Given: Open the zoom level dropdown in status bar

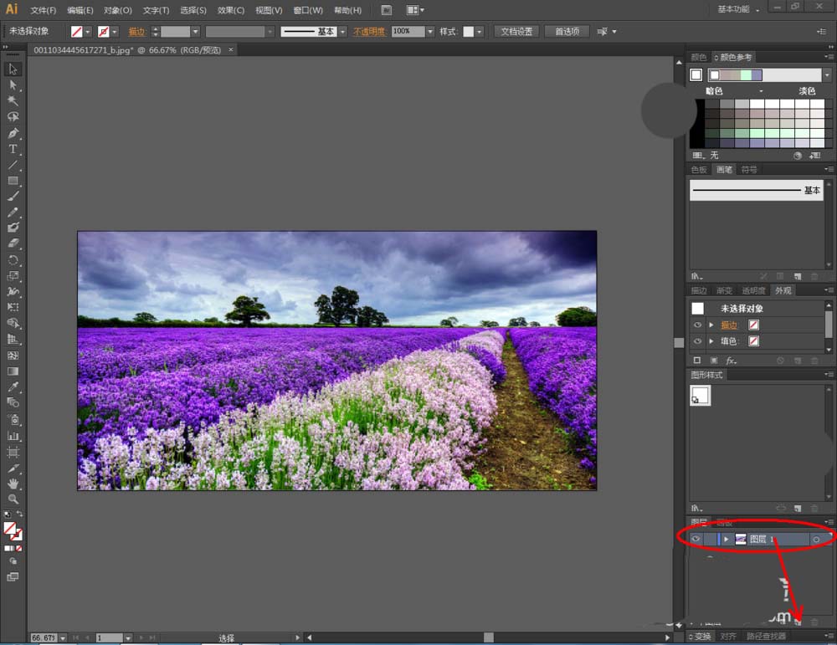Looking at the screenshot, I should [x=63, y=638].
